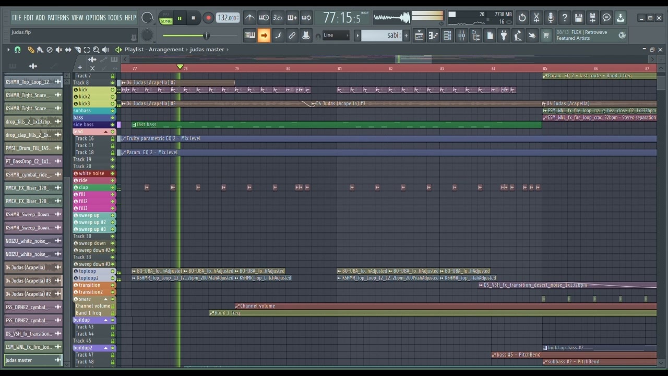Switch between Pattern and Song mode
The image size is (668, 376).
point(166,18)
